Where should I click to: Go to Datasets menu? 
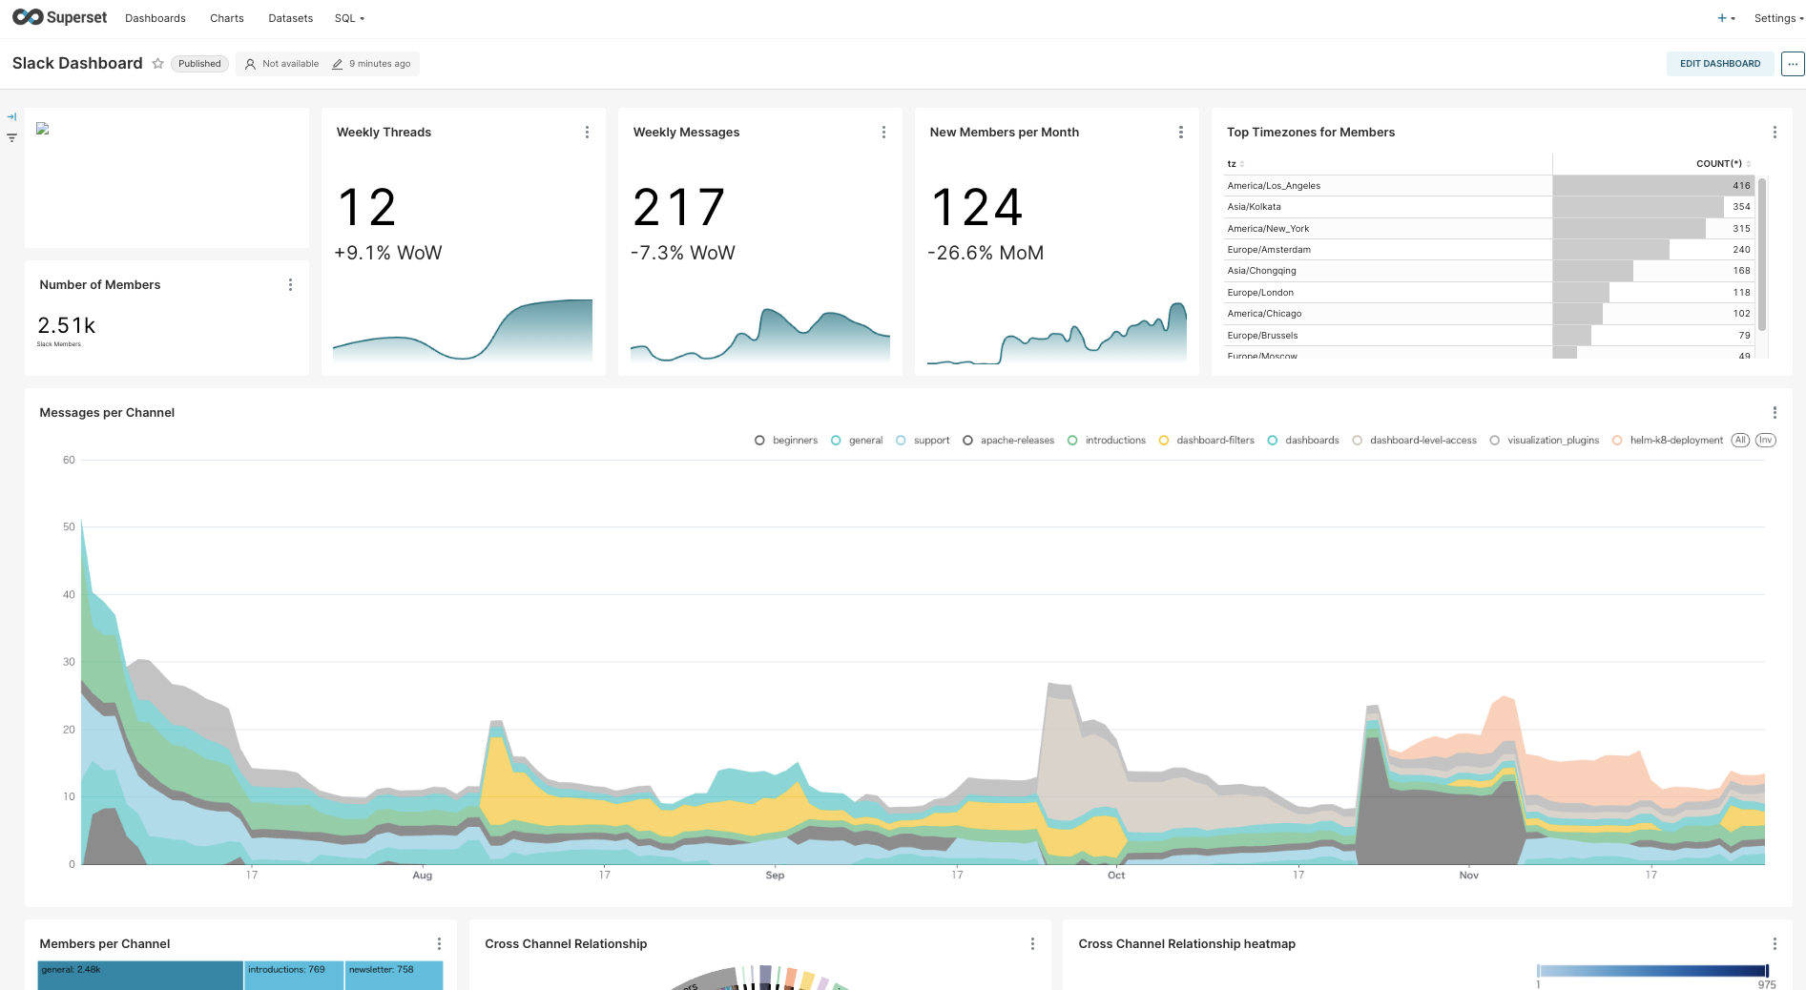pyautogui.click(x=291, y=18)
